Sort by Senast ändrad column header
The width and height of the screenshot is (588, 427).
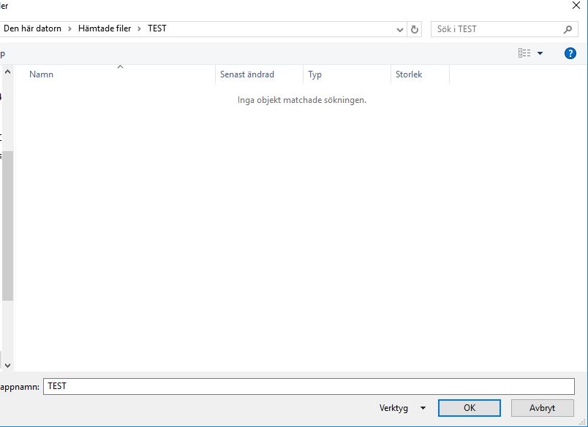(x=259, y=74)
